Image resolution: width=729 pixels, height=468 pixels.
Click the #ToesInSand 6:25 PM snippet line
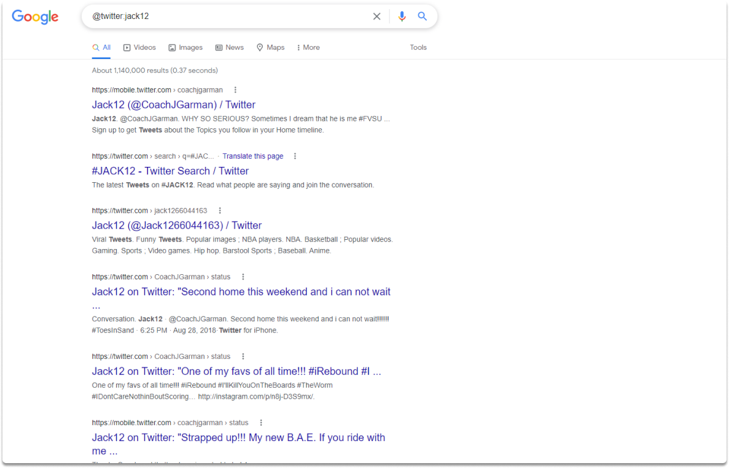(x=185, y=330)
